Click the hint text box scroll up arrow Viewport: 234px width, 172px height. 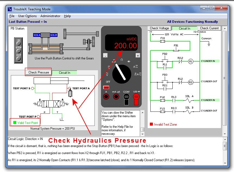point(143,113)
